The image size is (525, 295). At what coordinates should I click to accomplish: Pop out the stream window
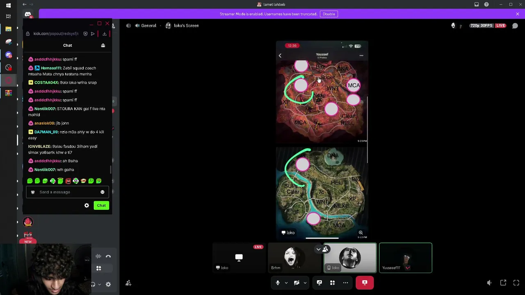(x=503, y=283)
